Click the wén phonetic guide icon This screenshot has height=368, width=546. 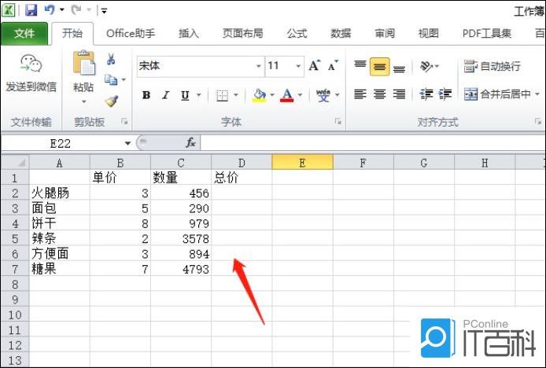(x=323, y=94)
